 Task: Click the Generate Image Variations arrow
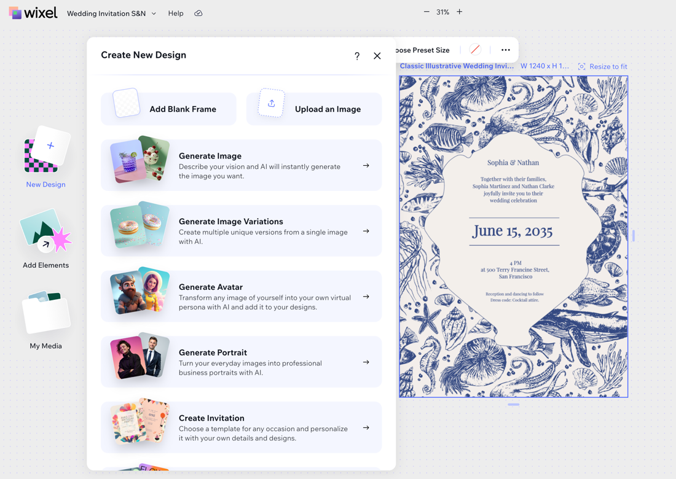click(x=366, y=232)
